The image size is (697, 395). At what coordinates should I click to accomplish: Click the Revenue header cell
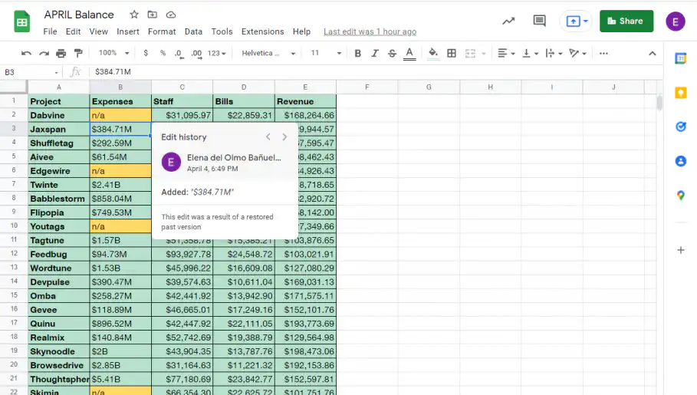click(x=305, y=101)
